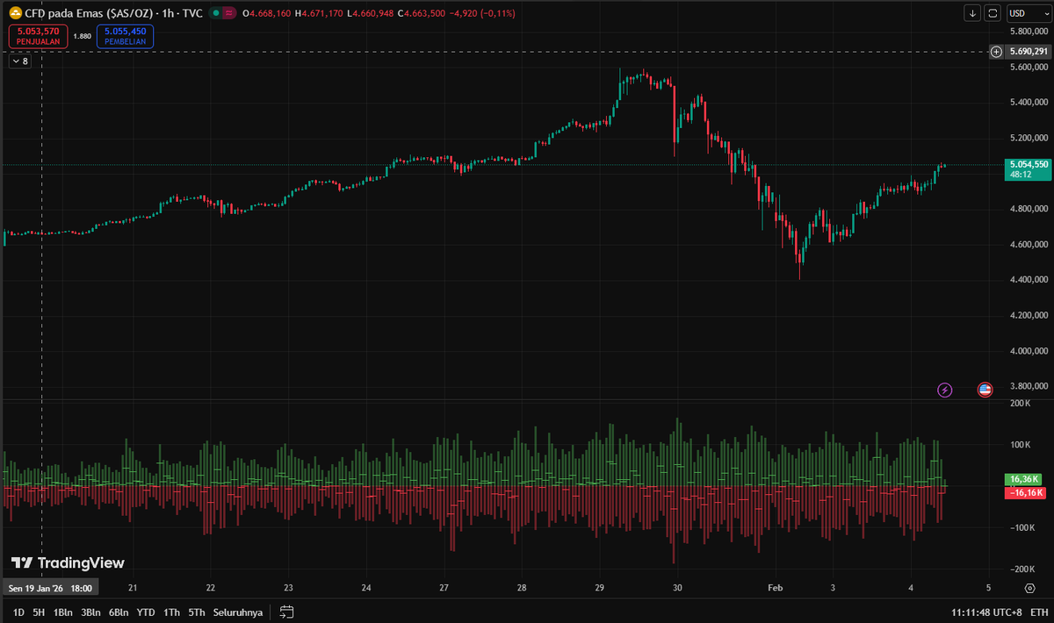Click the 4.000,000 price axis label

(x=1029, y=351)
